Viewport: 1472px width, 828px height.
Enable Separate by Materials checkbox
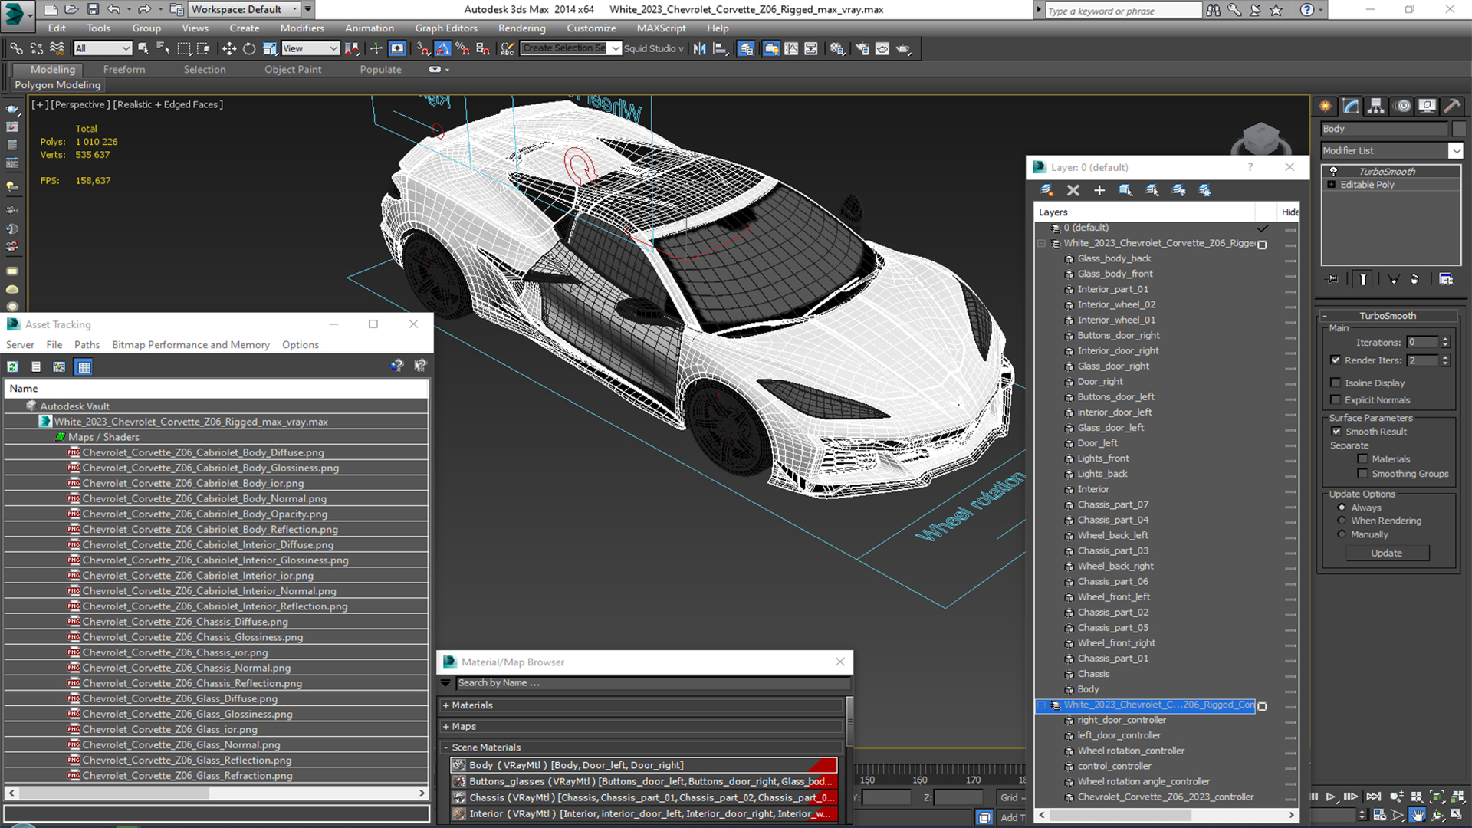[1362, 458]
